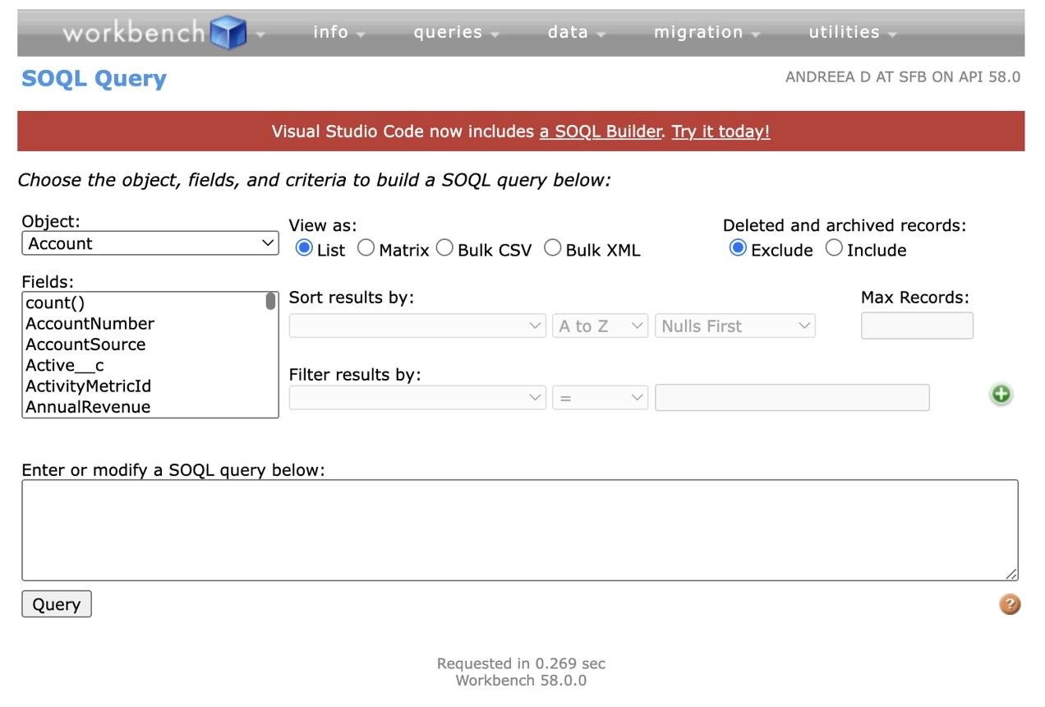Choose the Bulk XML radio option

[x=553, y=247]
